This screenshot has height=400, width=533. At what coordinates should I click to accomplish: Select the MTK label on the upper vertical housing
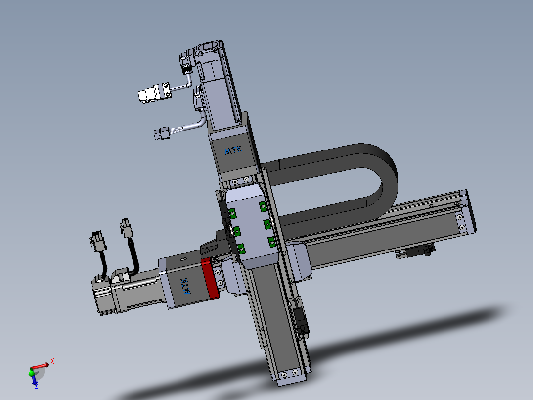point(233,150)
